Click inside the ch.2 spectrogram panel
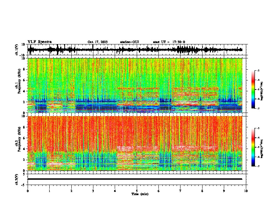 click(x=135, y=143)
